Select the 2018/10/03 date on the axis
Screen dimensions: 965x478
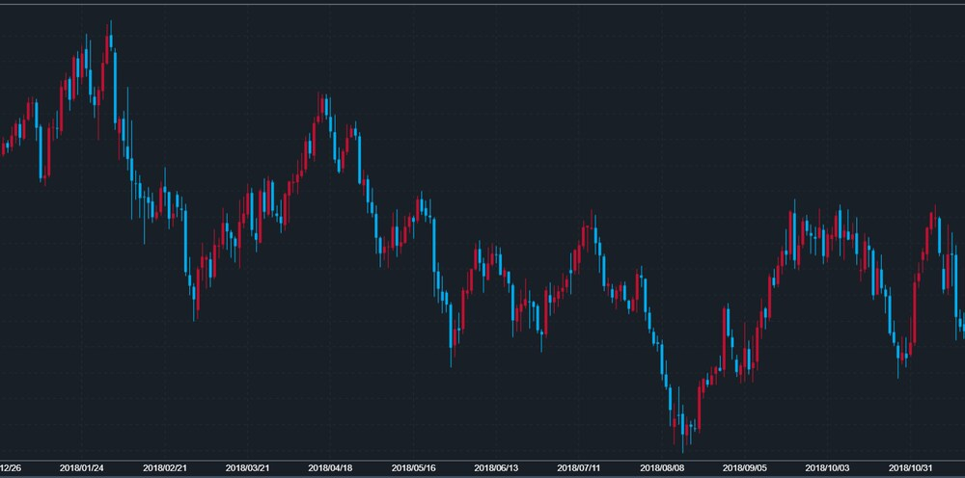coord(828,467)
